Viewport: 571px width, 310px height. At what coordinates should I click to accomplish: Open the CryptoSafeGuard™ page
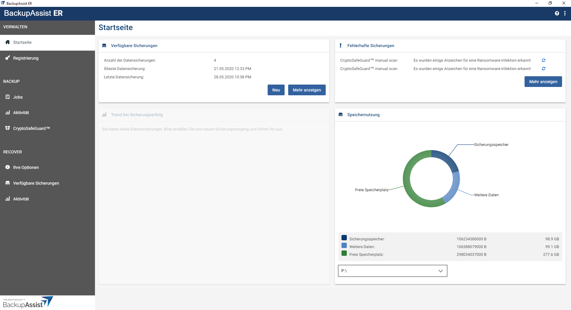coord(47,128)
